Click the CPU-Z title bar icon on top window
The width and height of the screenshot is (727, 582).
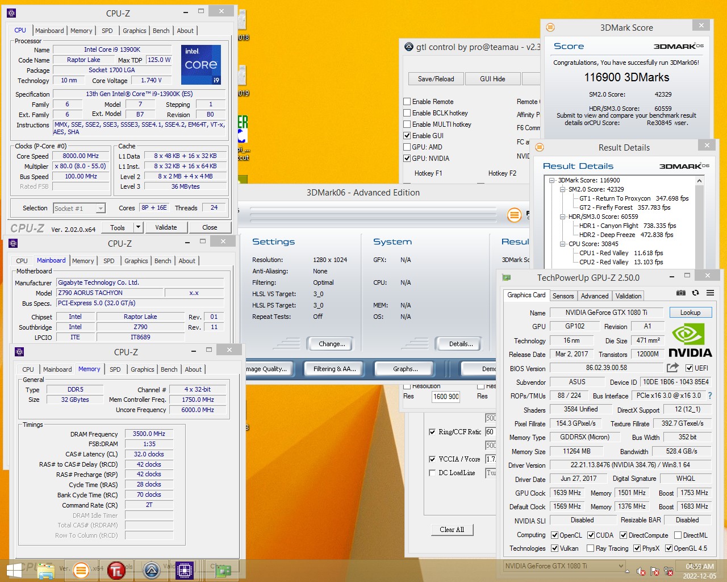pos(11,13)
